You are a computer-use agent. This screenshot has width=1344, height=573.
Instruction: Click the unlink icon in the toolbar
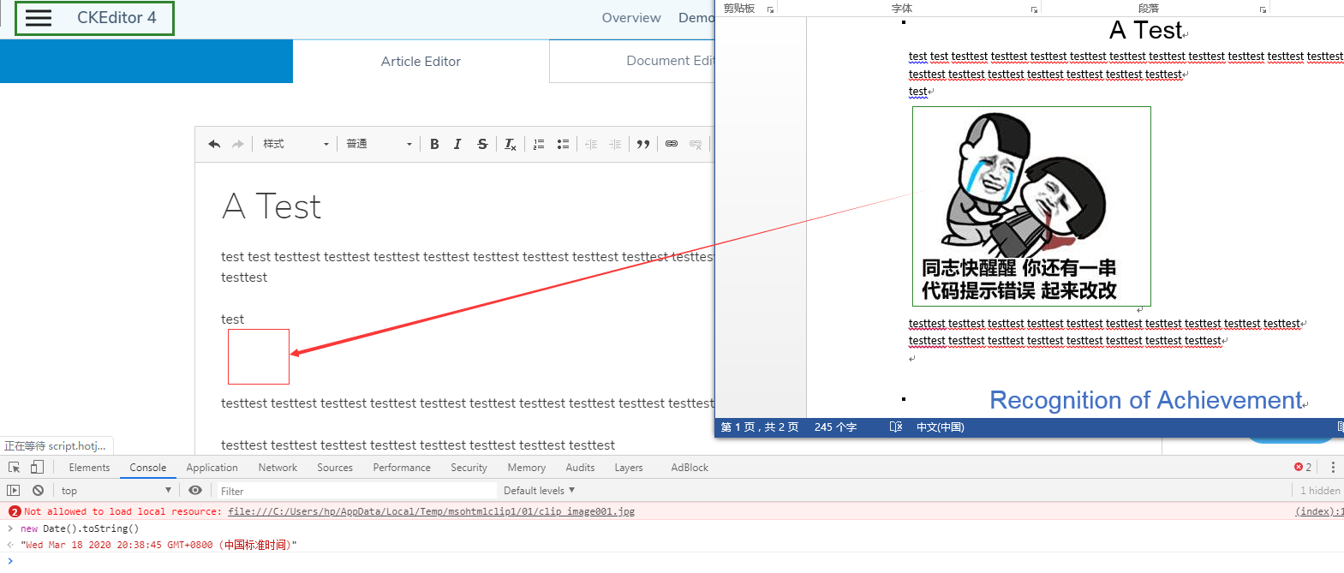[x=696, y=144]
